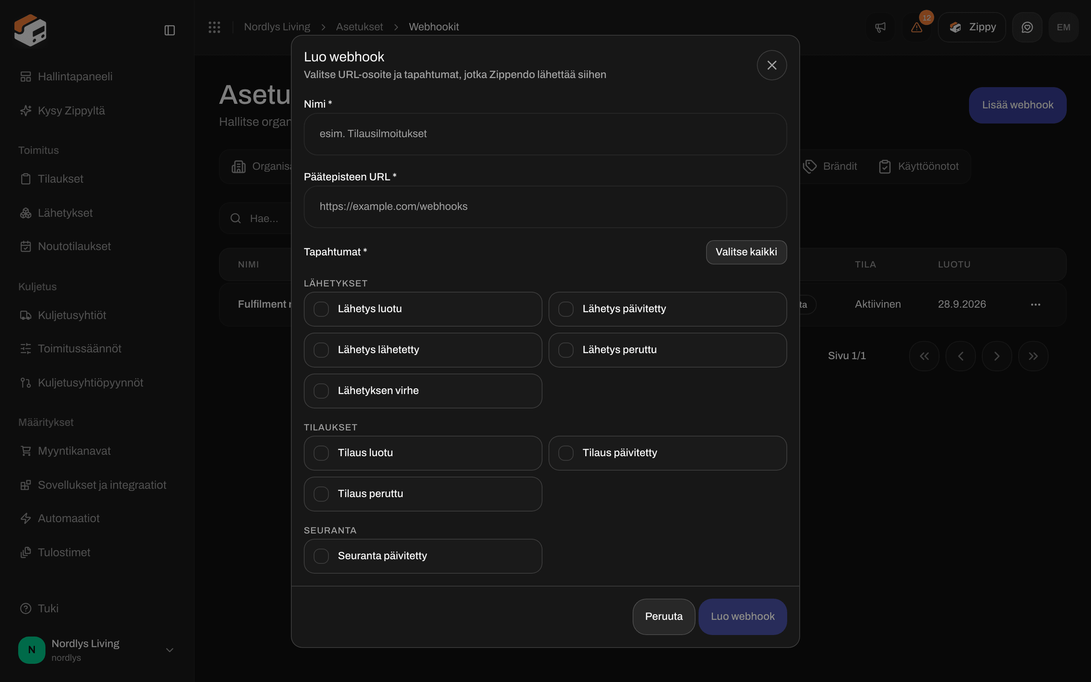Open the chat support icon in top bar
1091x682 pixels.
tap(1027, 28)
